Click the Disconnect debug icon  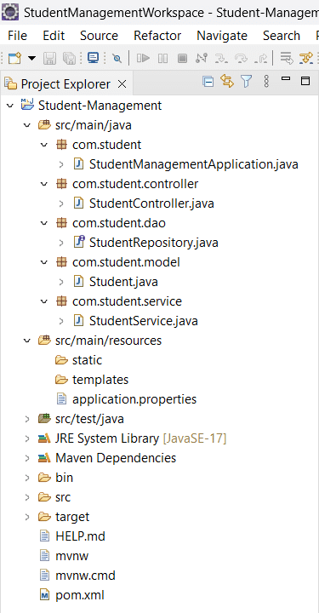[x=202, y=59]
